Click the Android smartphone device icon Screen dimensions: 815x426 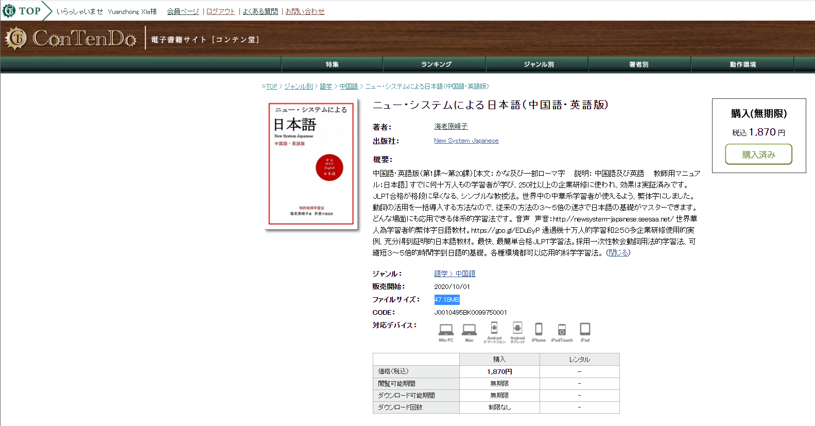[494, 333]
